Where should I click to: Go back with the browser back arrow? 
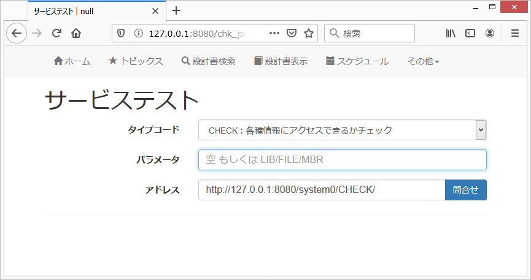point(16,33)
